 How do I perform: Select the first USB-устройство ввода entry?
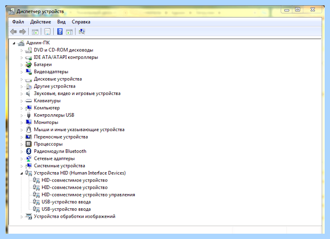coord(66,202)
